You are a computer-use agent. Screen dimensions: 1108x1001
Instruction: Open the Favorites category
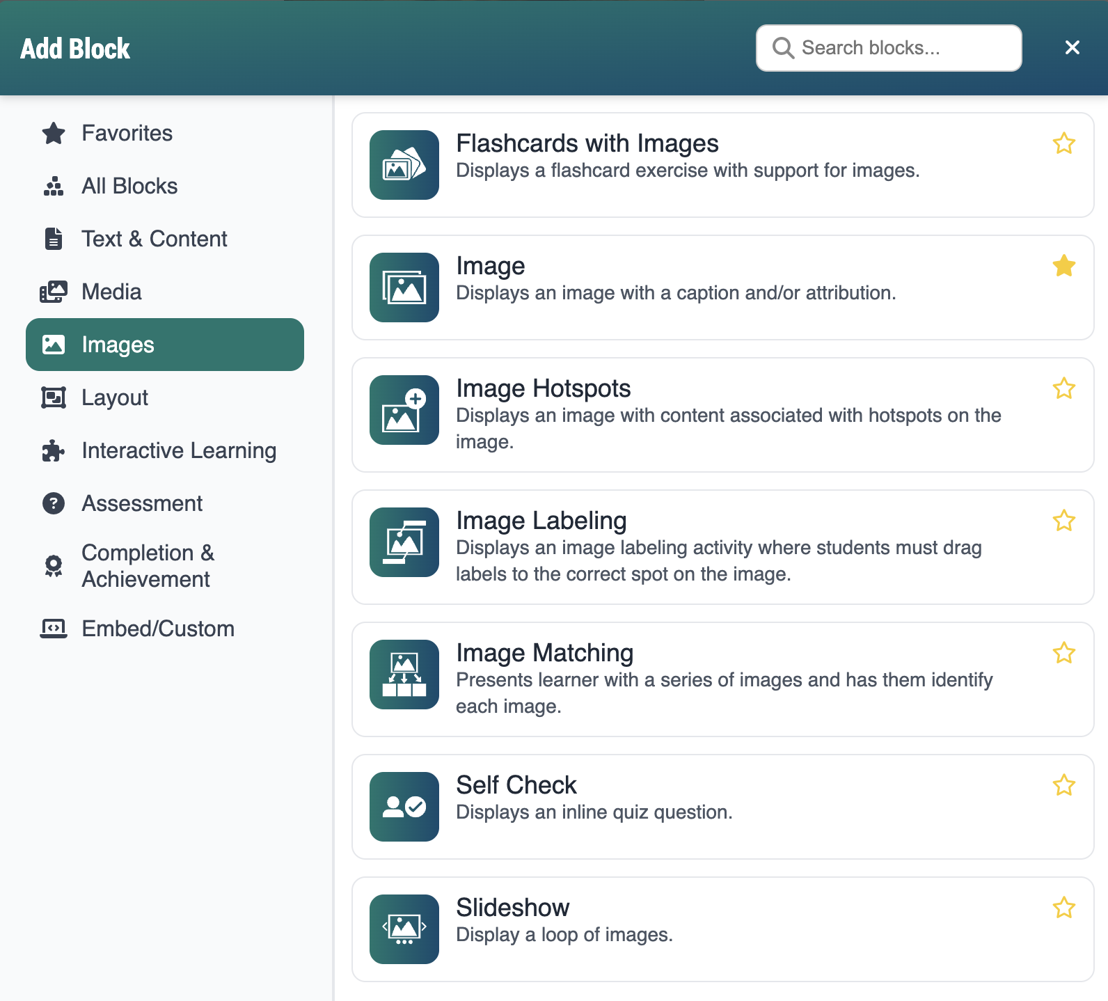(x=165, y=133)
